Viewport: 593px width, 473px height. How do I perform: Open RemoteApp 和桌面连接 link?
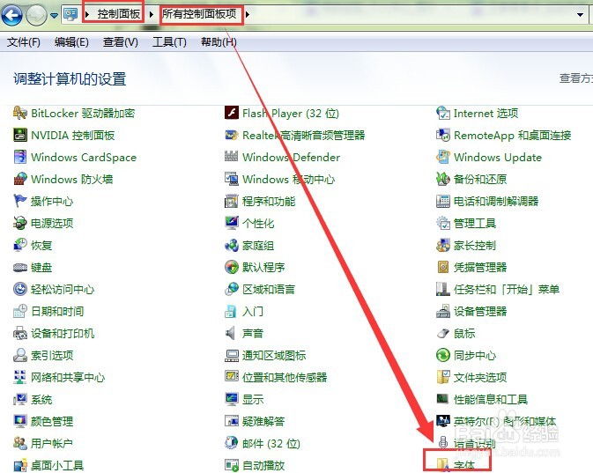pos(513,135)
